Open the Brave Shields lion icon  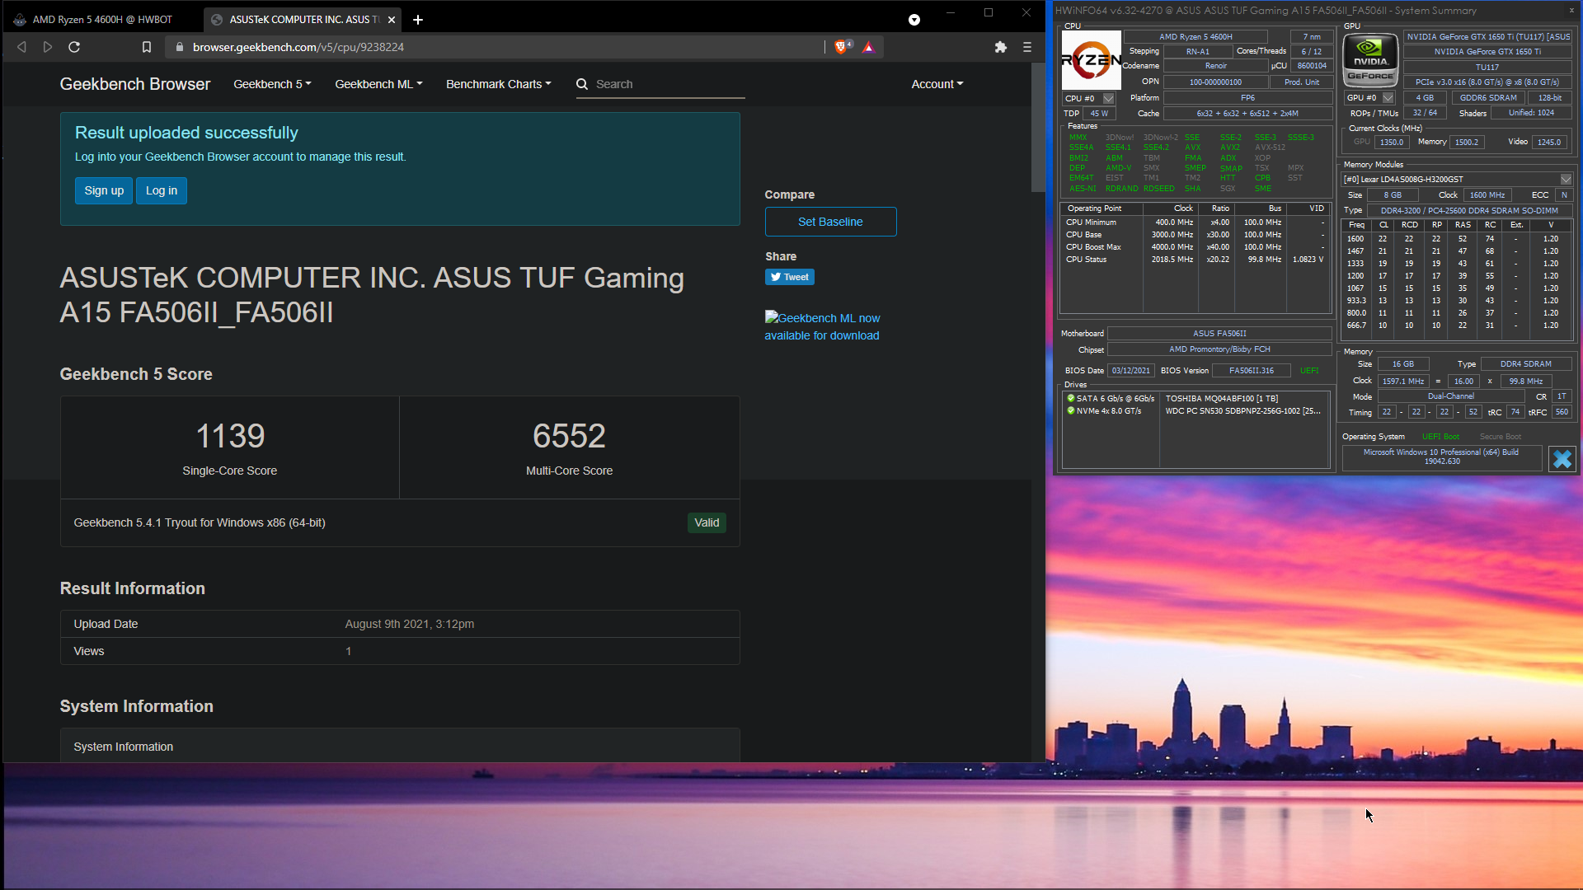841,47
